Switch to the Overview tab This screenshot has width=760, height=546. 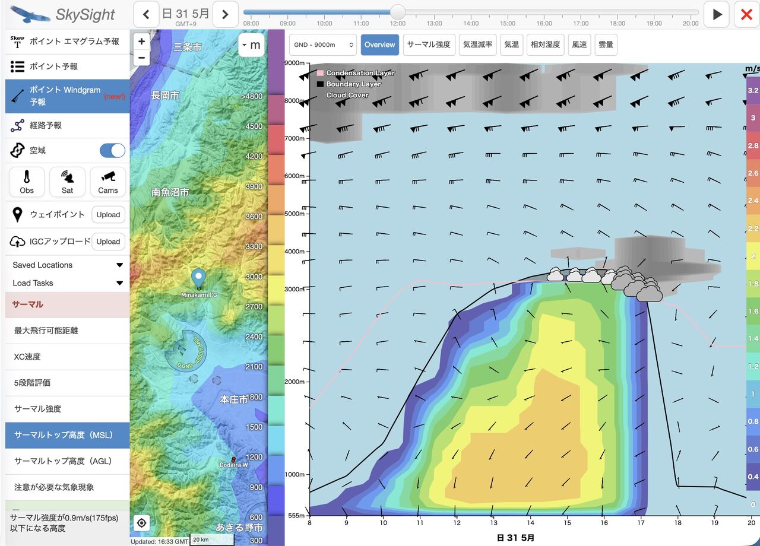(380, 45)
